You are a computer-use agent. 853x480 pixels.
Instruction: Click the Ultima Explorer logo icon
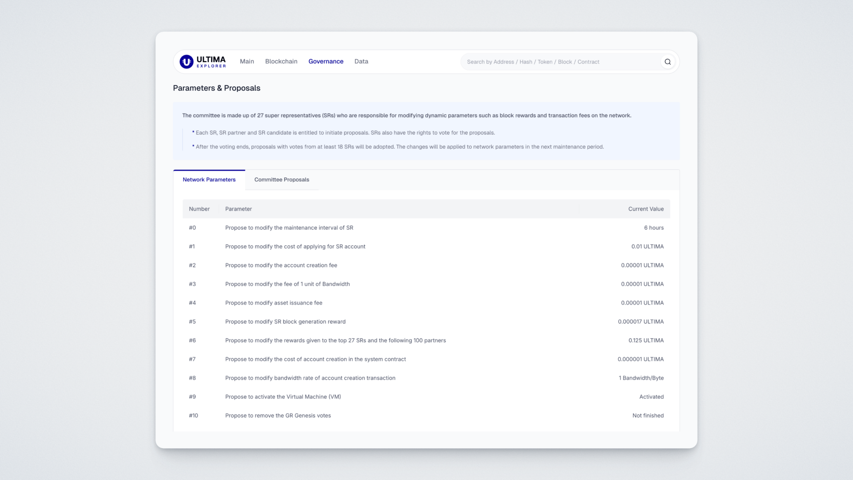click(x=186, y=62)
